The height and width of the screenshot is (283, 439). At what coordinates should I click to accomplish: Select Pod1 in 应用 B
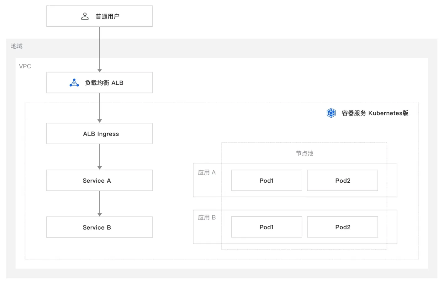[267, 227]
